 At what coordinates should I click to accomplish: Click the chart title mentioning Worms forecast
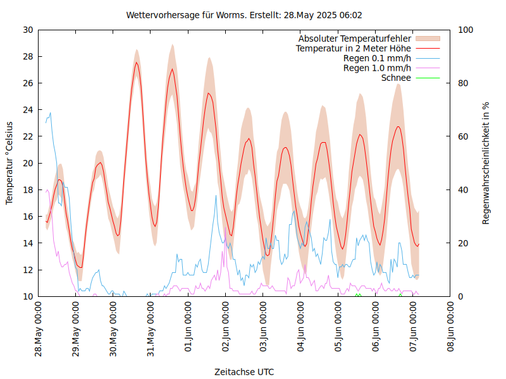coord(244,15)
